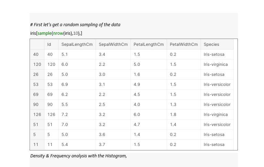Click the Iris-virginica cell in row 126
The height and width of the screenshot is (167, 264).
(217, 115)
